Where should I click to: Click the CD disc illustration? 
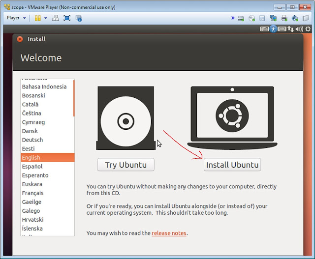click(x=126, y=118)
